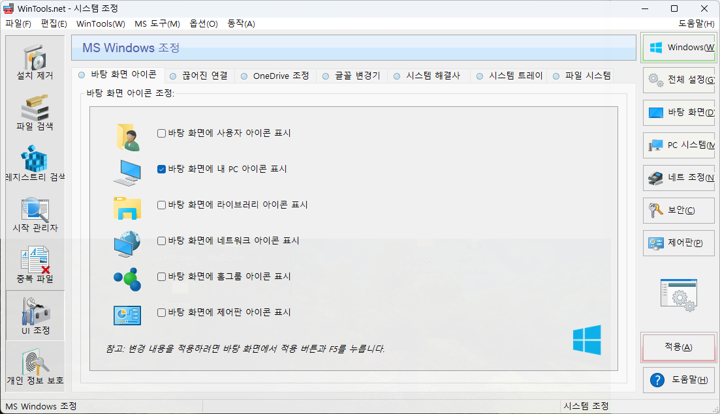Open 제어판(P) category

pyautogui.click(x=679, y=243)
